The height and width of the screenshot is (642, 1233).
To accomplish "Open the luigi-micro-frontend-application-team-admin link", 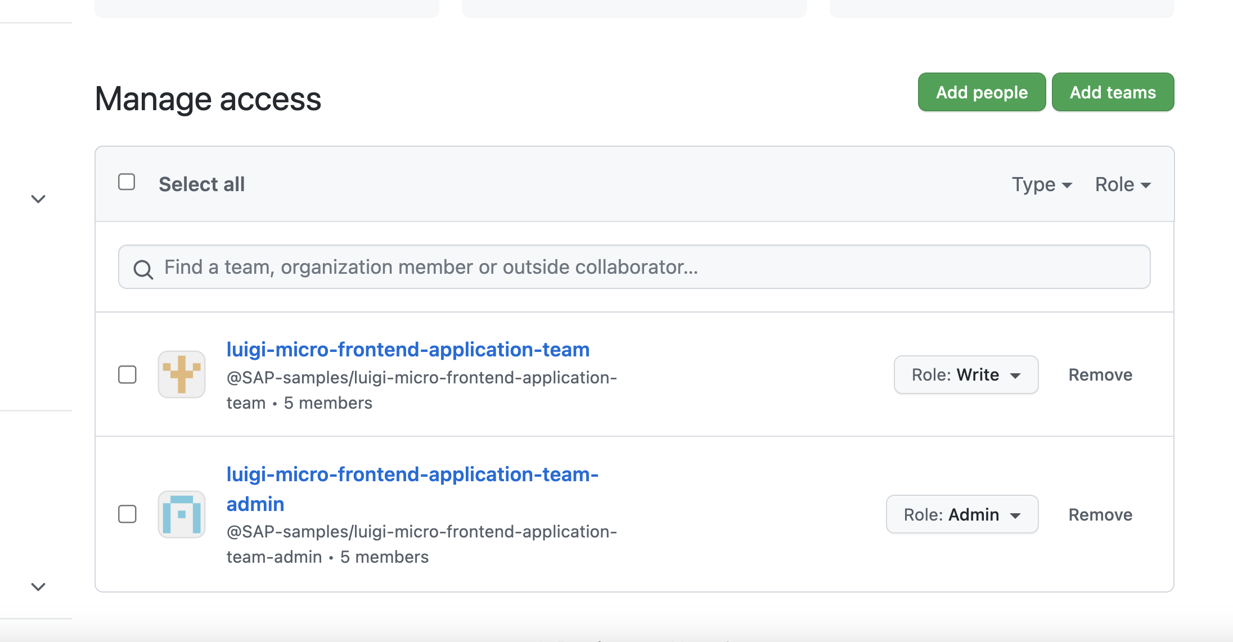I will (412, 475).
